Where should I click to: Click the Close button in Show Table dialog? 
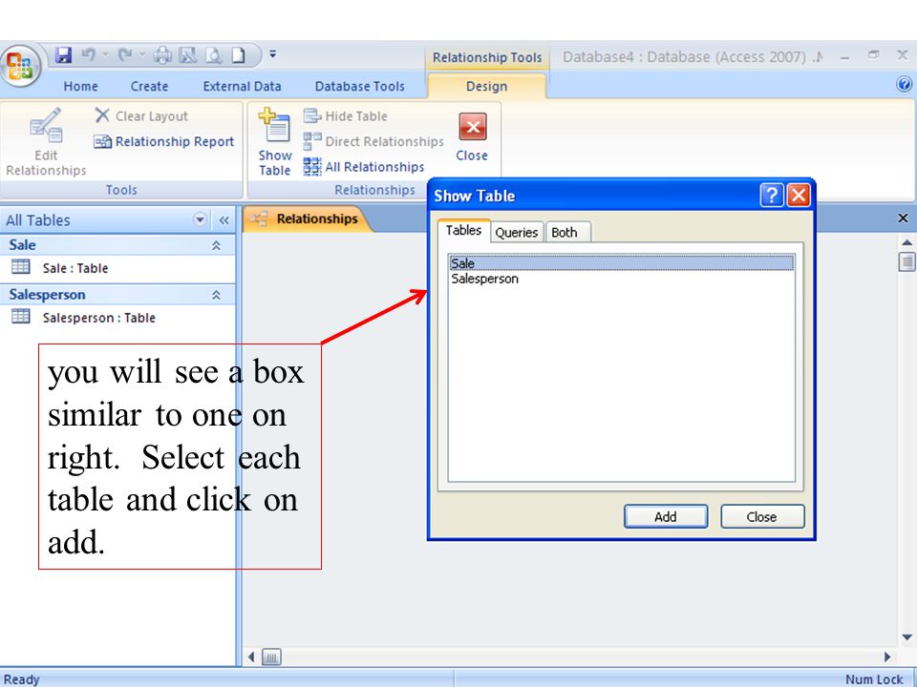[x=762, y=516]
